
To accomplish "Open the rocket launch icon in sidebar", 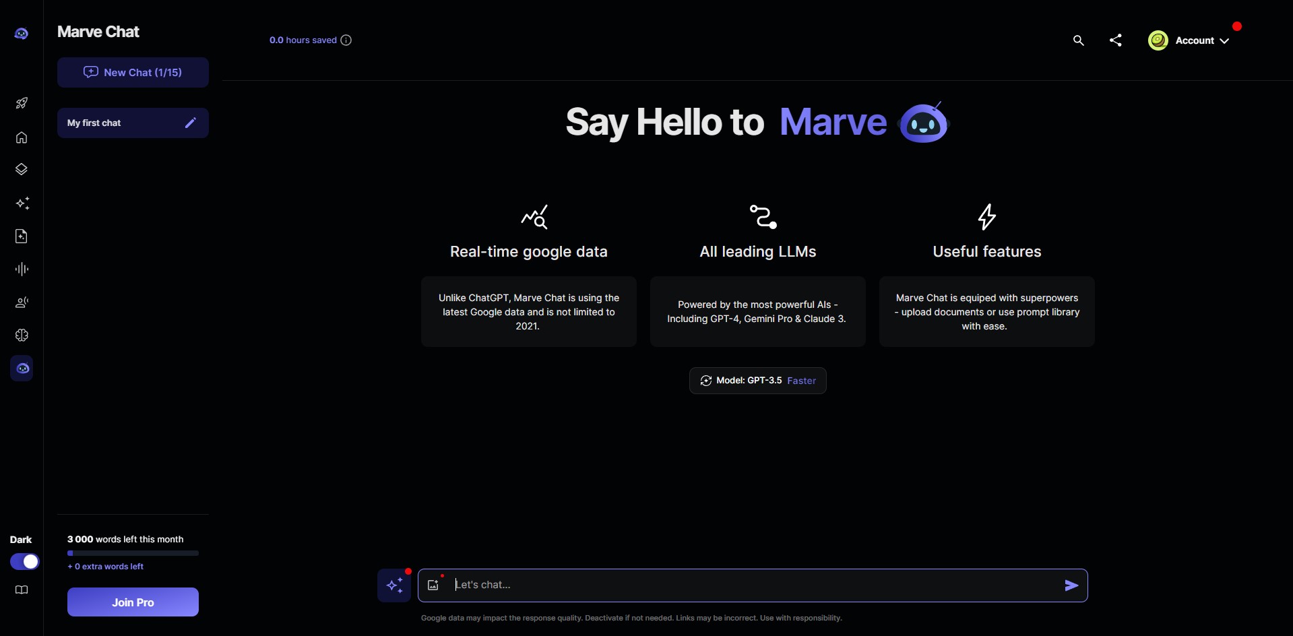I will (x=22, y=103).
